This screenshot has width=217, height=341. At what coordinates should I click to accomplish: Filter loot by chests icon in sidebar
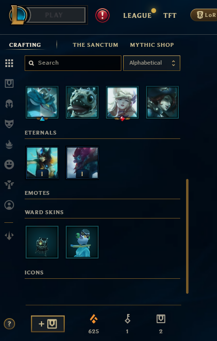click(x=9, y=83)
